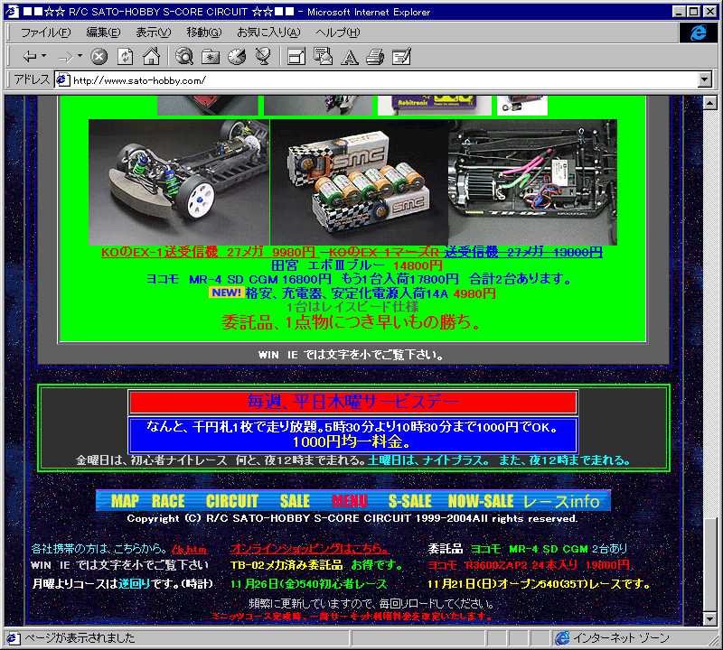
Task: Click the Back arrow toolbar button
Action: pos(29,57)
